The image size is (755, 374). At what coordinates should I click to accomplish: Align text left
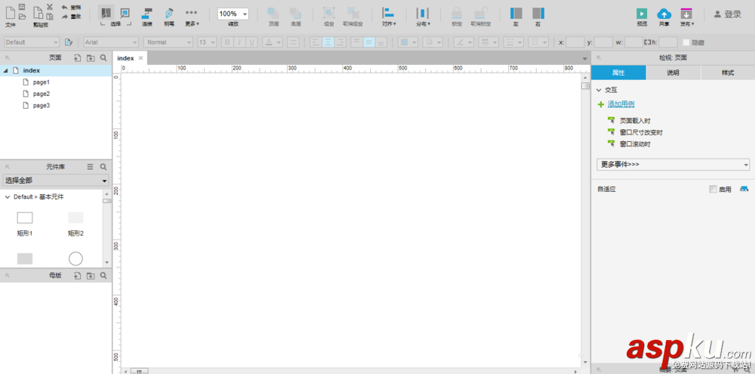coord(316,42)
